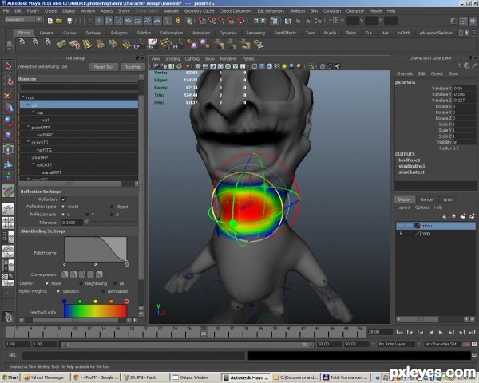Select the four view layout icon
Image resolution: width=479 pixels, height=383 pixels.
coord(8,223)
